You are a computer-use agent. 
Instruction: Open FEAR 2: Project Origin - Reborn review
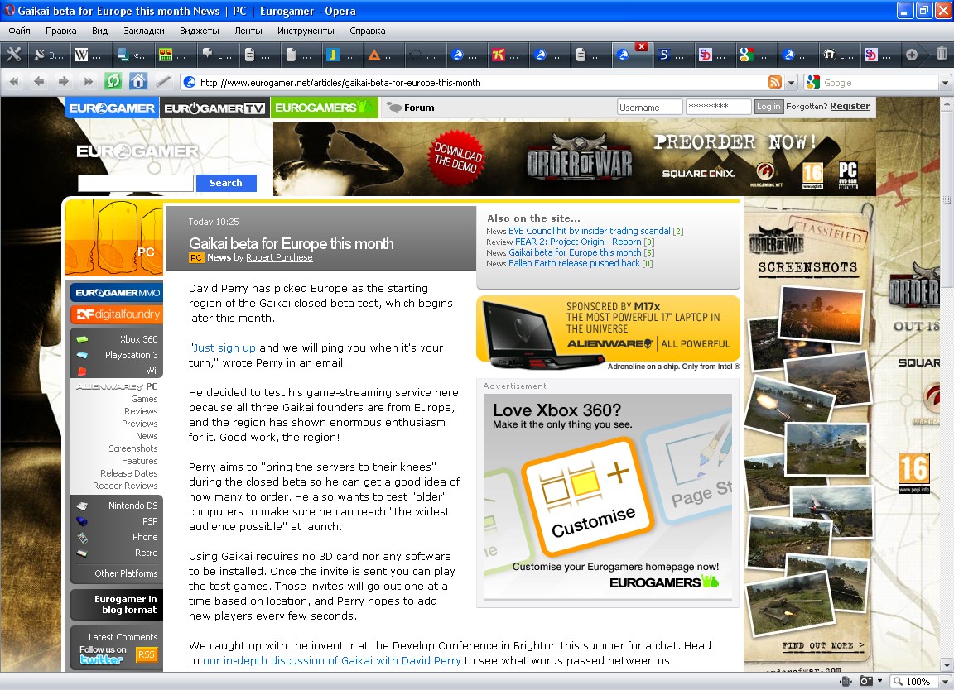578,242
